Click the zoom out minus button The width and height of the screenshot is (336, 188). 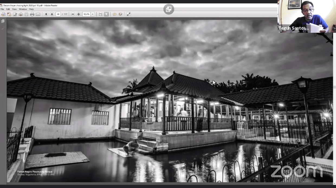73,14
